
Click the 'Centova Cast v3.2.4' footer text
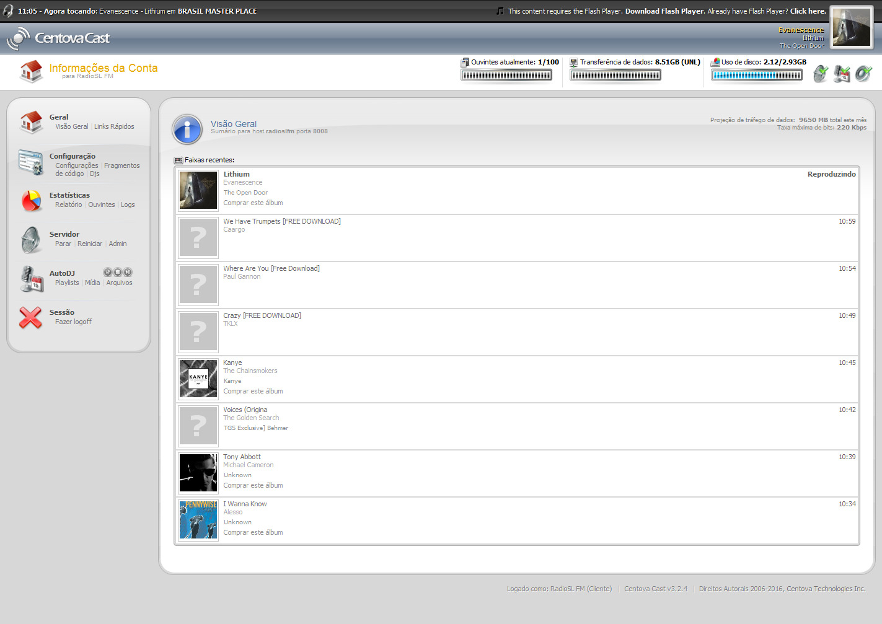[656, 589]
